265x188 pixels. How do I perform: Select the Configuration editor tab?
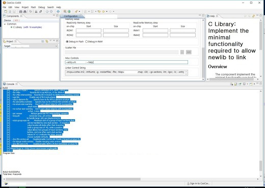[71, 16]
